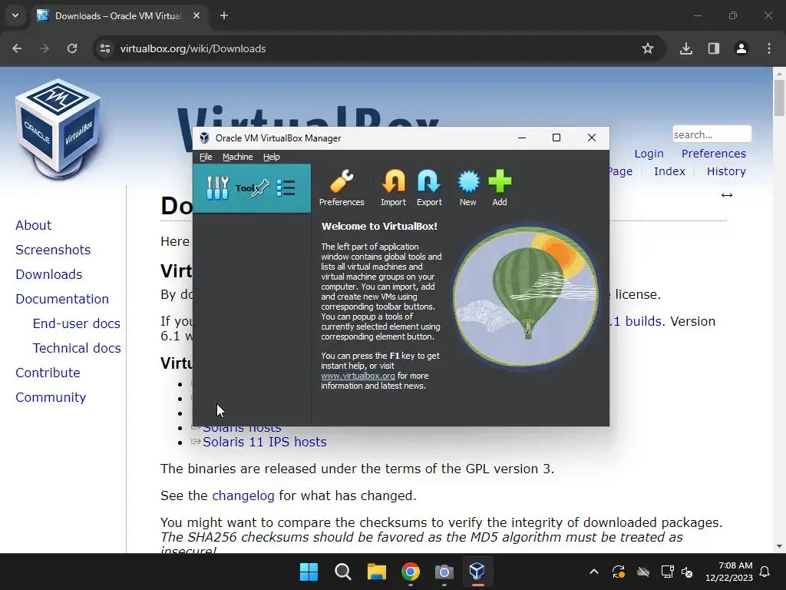The height and width of the screenshot is (590, 786).
Task: Open the changelog link
Action: coord(243,496)
